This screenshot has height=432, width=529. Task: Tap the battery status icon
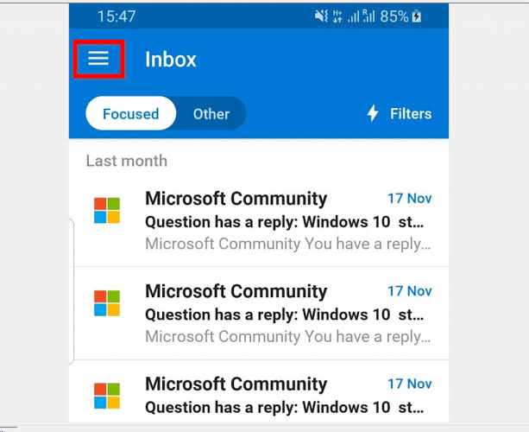[417, 16]
